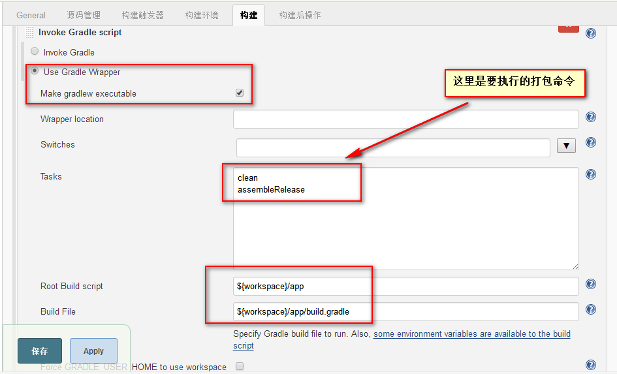Open help icon beside Root Build script
This screenshot has width=617, height=374.
pos(591,284)
